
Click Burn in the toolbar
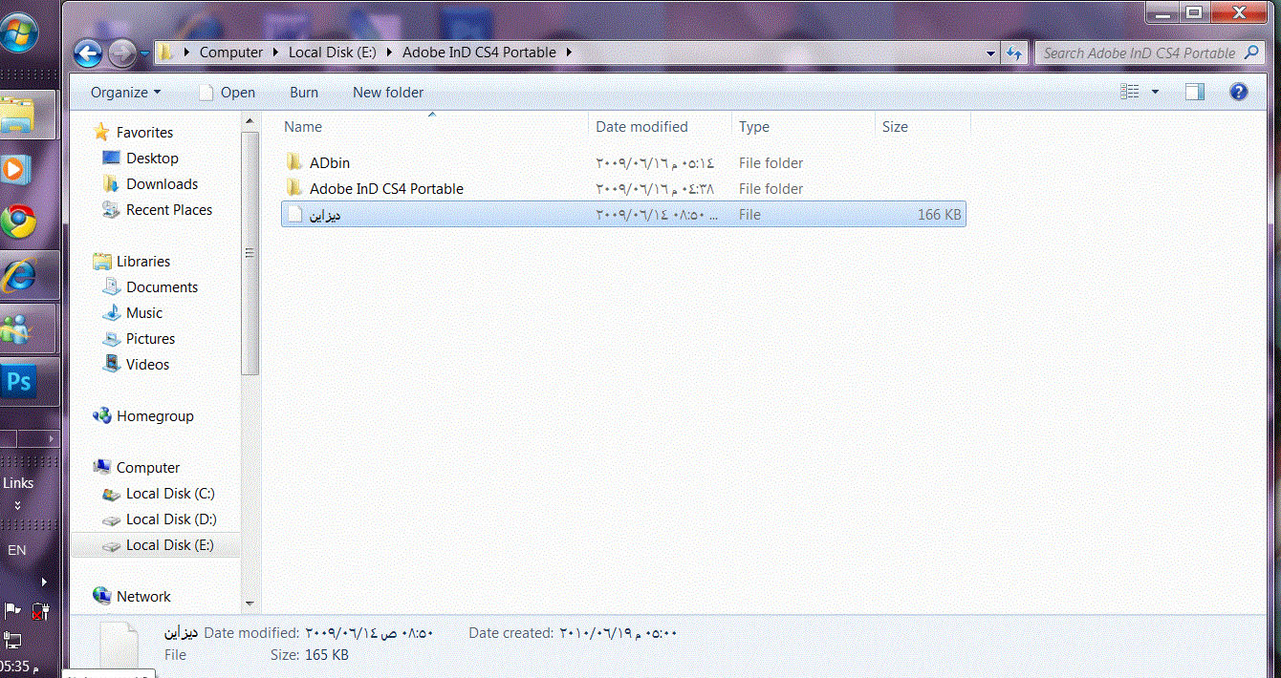pyautogui.click(x=304, y=93)
